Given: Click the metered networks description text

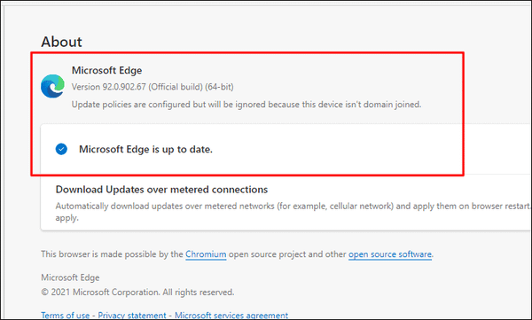Looking at the screenshot, I should (293, 207).
